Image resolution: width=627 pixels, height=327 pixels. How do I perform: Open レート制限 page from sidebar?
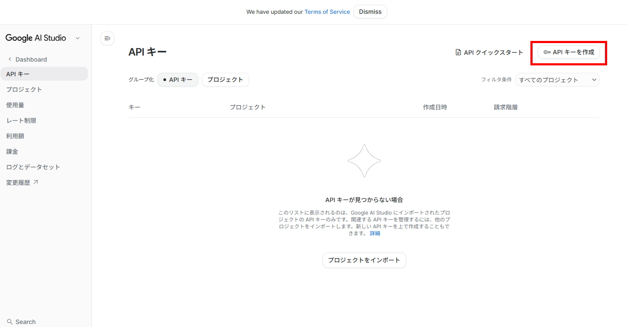[x=21, y=121]
